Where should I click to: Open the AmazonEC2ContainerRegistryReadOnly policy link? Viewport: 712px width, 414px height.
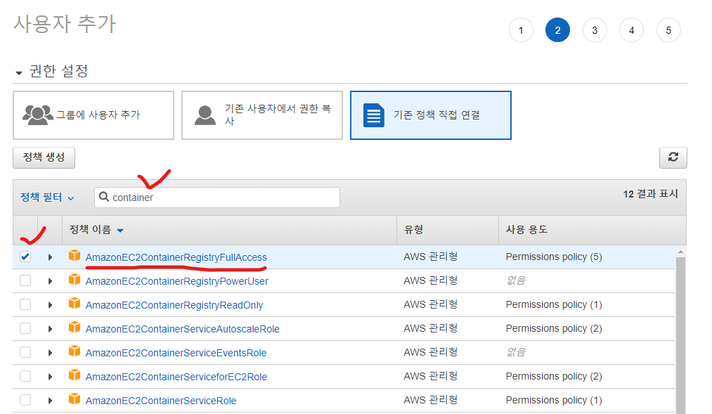(x=174, y=305)
